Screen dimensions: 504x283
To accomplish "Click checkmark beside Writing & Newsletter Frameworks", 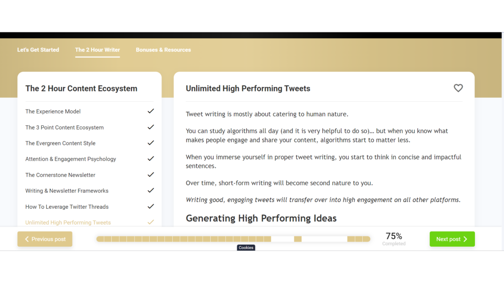I will pyautogui.click(x=151, y=191).
